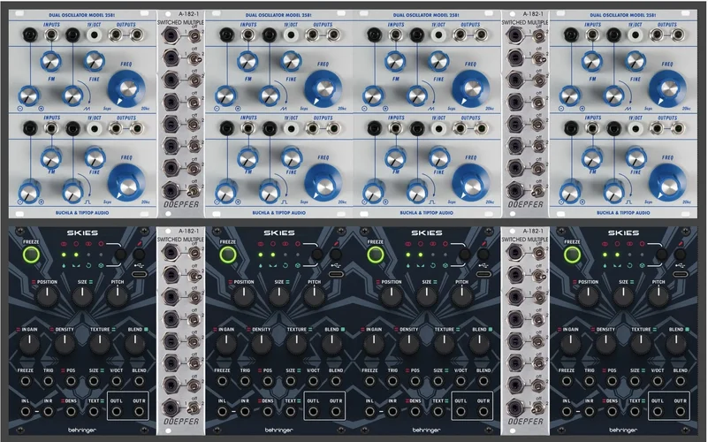Flip top switch on upper-row right A-182-1

538,35
